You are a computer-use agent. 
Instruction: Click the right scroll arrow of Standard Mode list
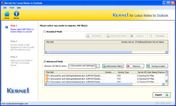pos(166,52)
